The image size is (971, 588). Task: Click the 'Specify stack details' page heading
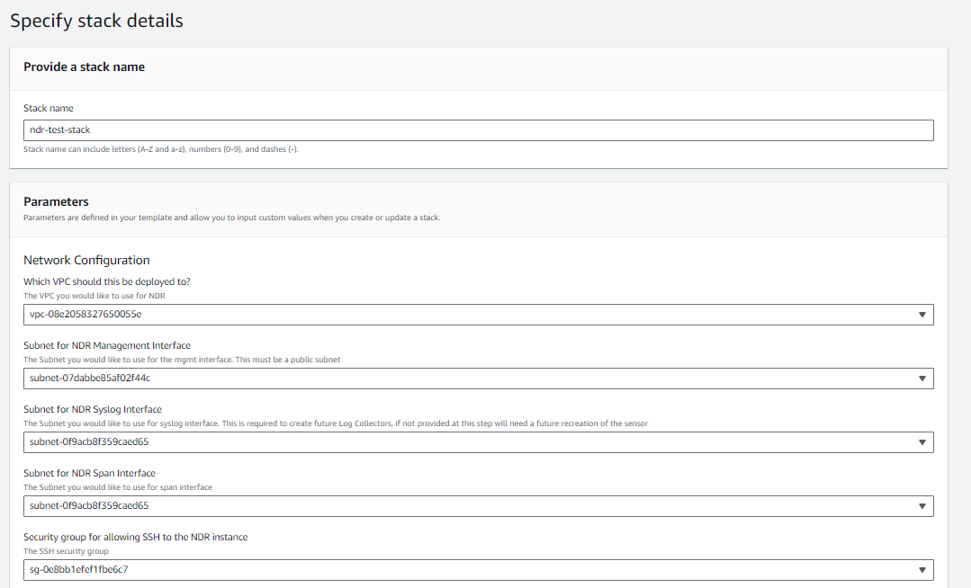(x=96, y=21)
